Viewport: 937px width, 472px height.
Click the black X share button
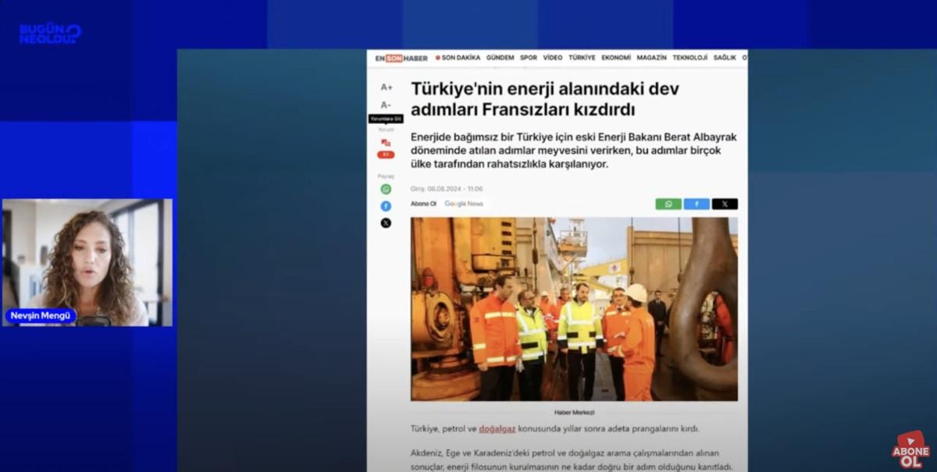[725, 204]
